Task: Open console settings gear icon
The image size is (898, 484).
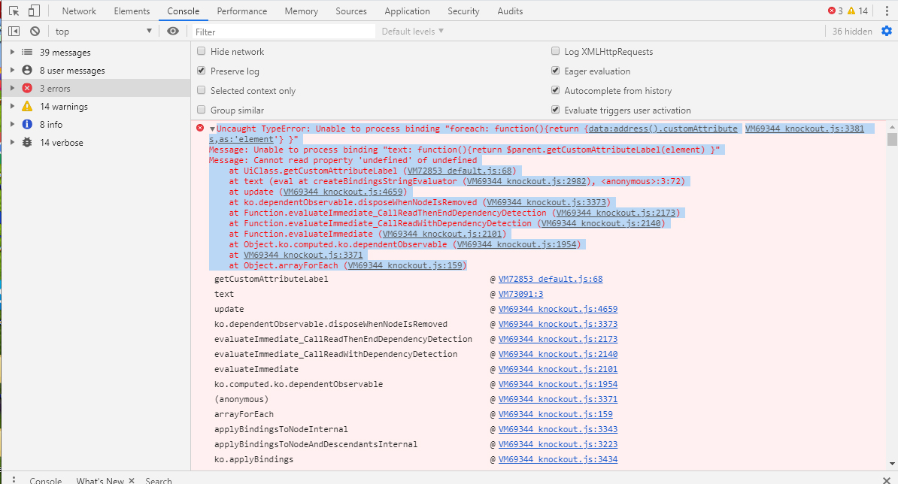Action: pyautogui.click(x=886, y=31)
